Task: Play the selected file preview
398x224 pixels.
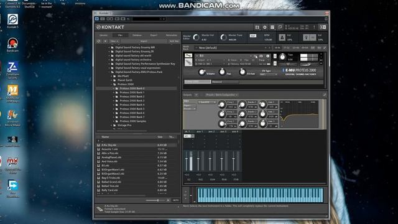Action: pyautogui.click(x=168, y=200)
